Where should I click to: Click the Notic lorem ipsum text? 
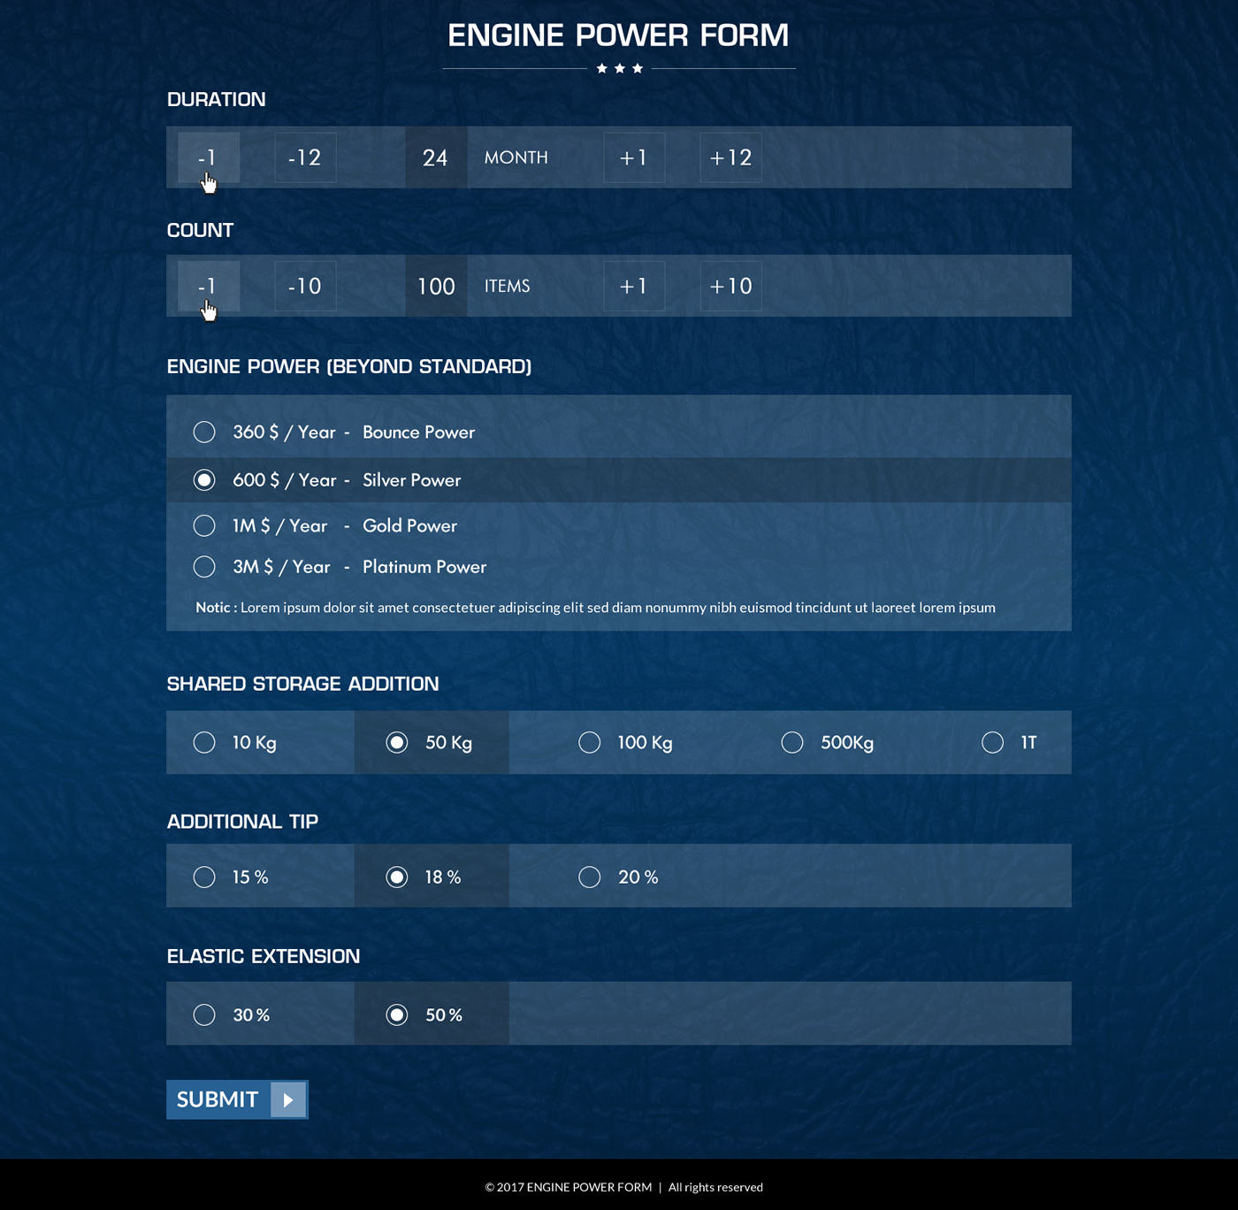coord(595,608)
